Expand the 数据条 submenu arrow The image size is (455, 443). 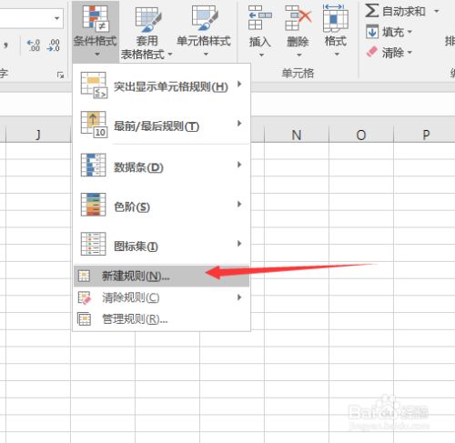tap(239, 165)
